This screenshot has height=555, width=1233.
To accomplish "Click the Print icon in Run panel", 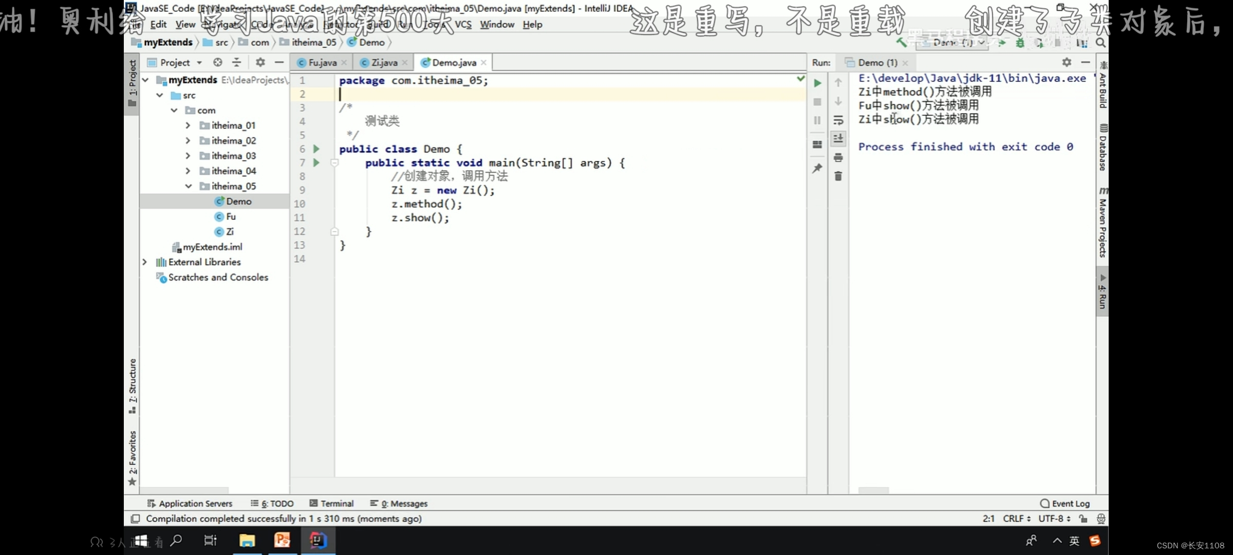I will coord(838,157).
